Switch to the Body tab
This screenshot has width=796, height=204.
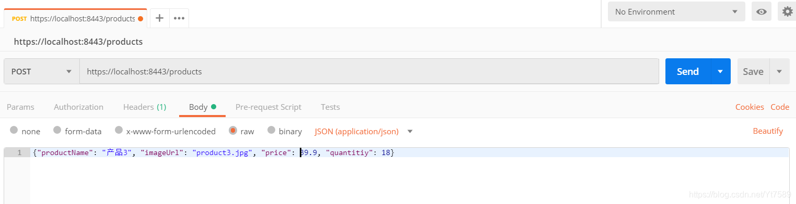click(x=202, y=107)
